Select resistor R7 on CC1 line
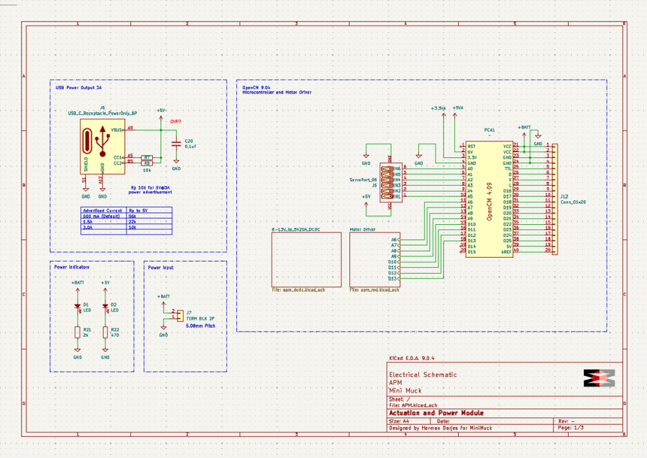 [x=146, y=157]
